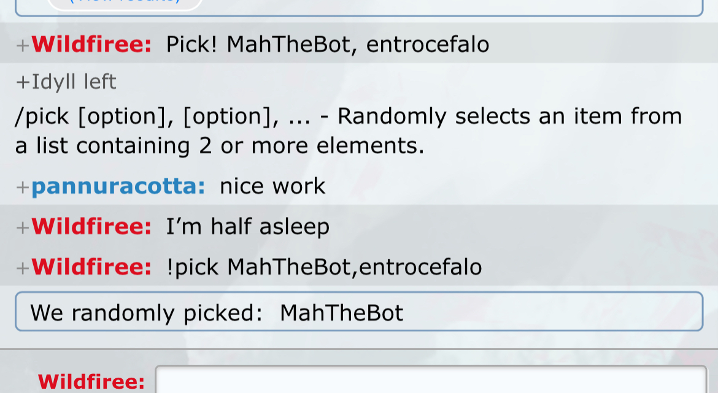Click Wildfiree's name beside "I'm half asleep"

pyautogui.click(x=92, y=226)
